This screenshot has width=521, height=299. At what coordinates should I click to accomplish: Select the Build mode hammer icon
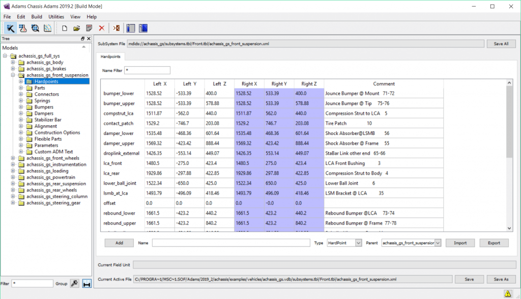point(10,29)
